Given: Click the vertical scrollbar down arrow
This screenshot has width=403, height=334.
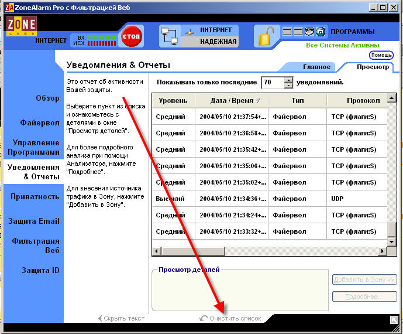Looking at the screenshot, I should pyautogui.click(x=392, y=242).
